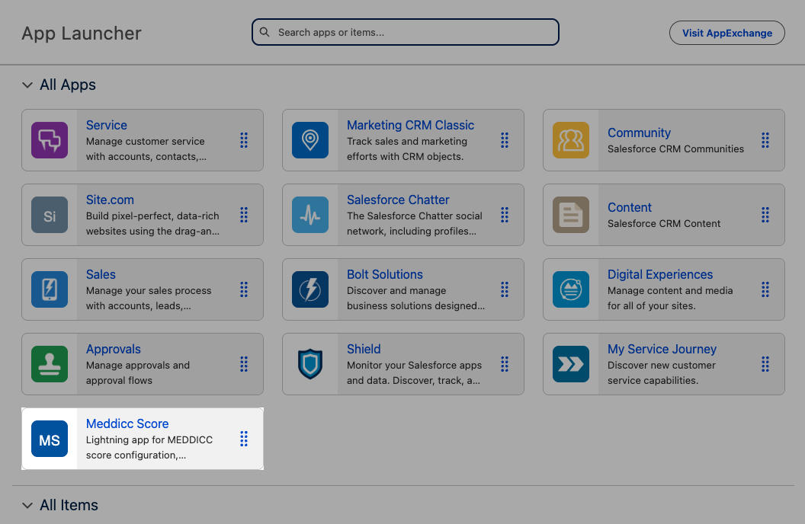Open the Approvals app link

pos(113,349)
